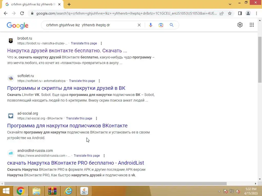The image size is (262, 196).
Task: Open 'скачать Накрутка ВКонтакте PRO' result
Action: 75,163
